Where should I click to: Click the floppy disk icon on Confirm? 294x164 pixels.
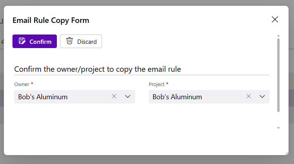click(x=22, y=41)
